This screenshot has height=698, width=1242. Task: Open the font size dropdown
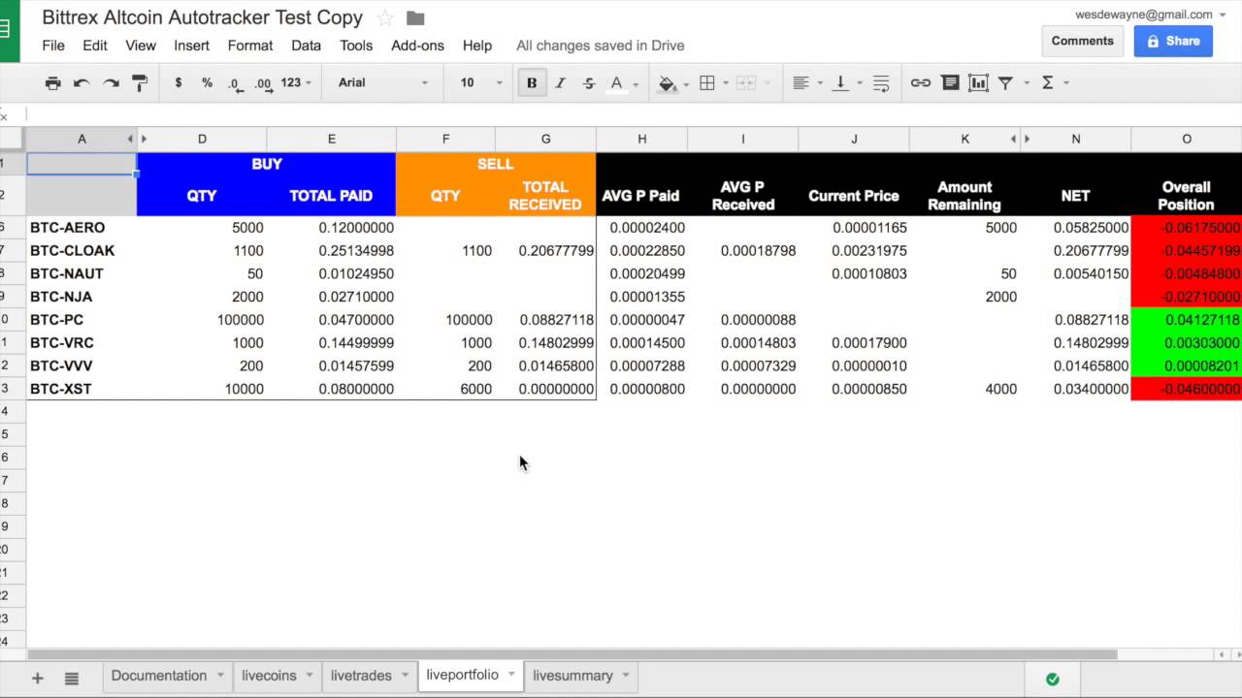point(481,83)
